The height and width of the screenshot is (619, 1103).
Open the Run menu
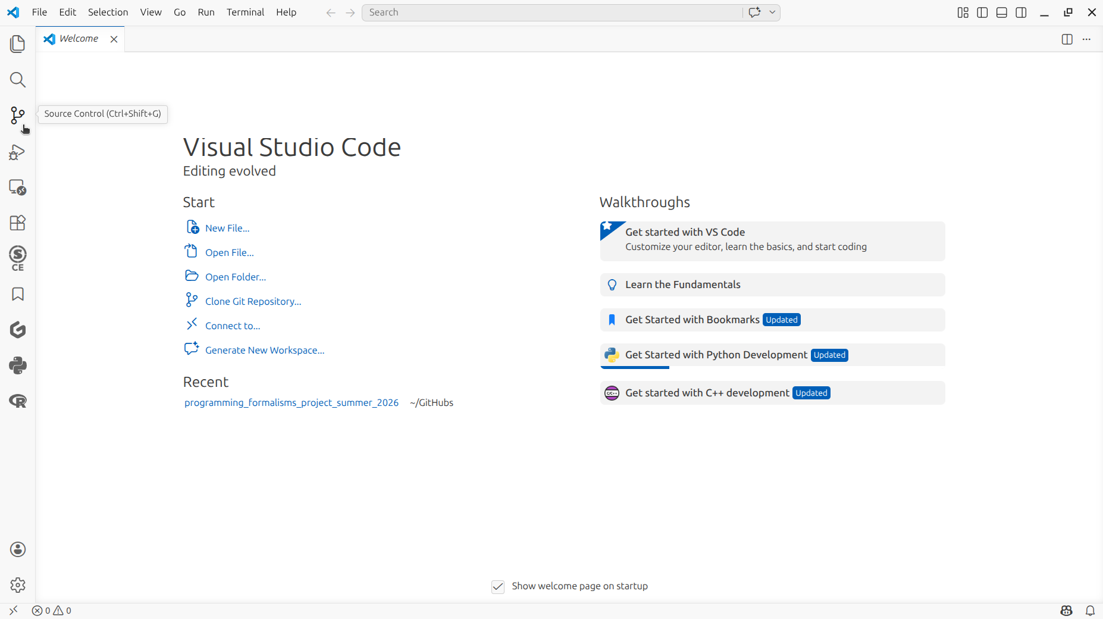point(206,12)
